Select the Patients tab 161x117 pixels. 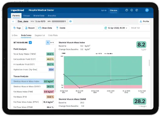tap(16, 15)
